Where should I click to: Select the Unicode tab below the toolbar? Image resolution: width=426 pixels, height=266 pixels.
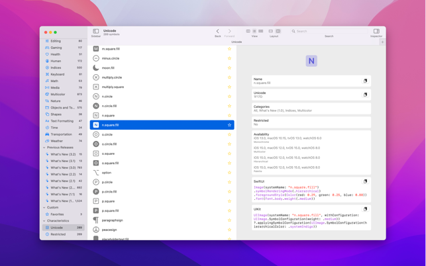pyautogui.click(x=237, y=42)
